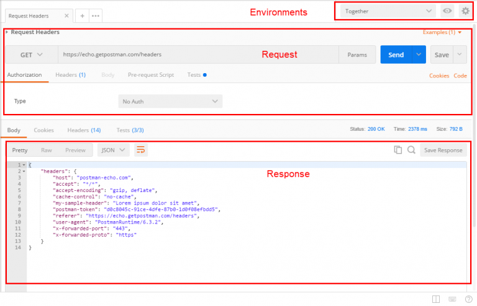Switch to the Authorization tab

(x=24, y=75)
